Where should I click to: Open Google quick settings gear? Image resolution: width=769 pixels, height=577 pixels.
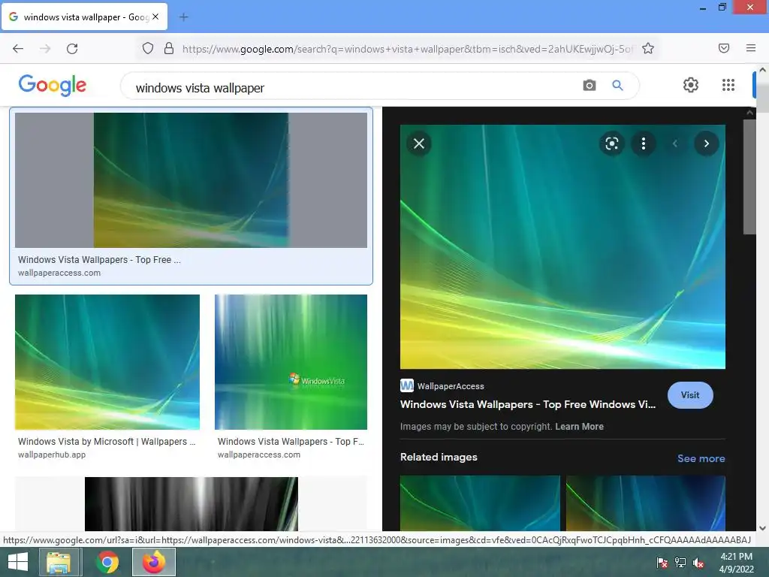(691, 85)
